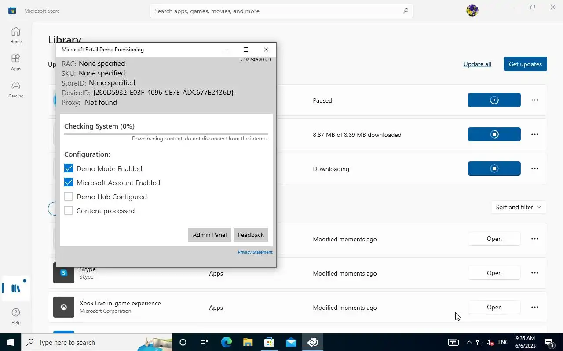The width and height of the screenshot is (563, 351).
Task: Stop the Downloading item
Action: click(494, 168)
